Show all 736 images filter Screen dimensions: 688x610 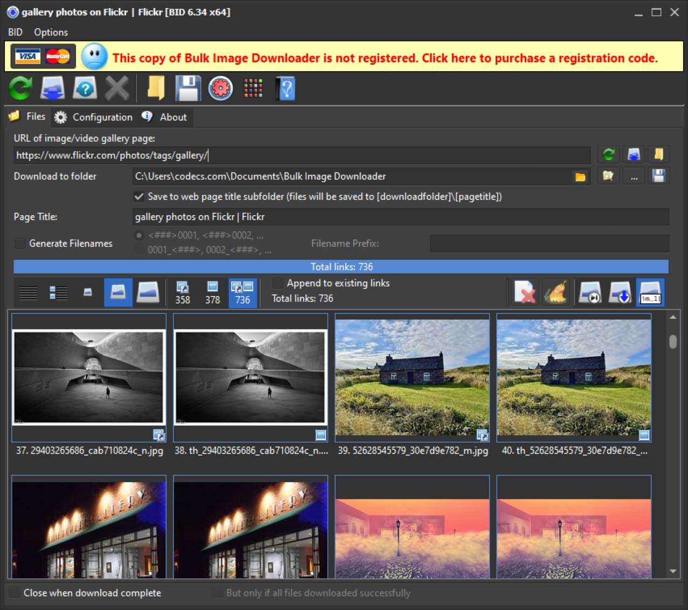tap(242, 293)
